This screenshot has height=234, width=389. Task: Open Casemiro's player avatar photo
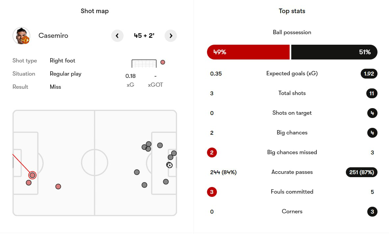tap(21, 36)
